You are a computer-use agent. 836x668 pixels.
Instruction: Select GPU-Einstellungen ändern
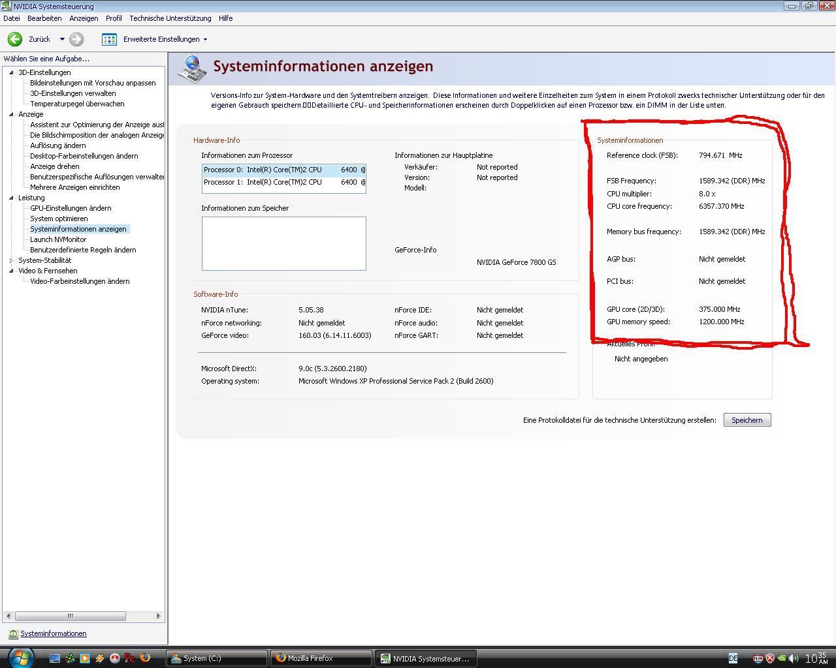71,208
